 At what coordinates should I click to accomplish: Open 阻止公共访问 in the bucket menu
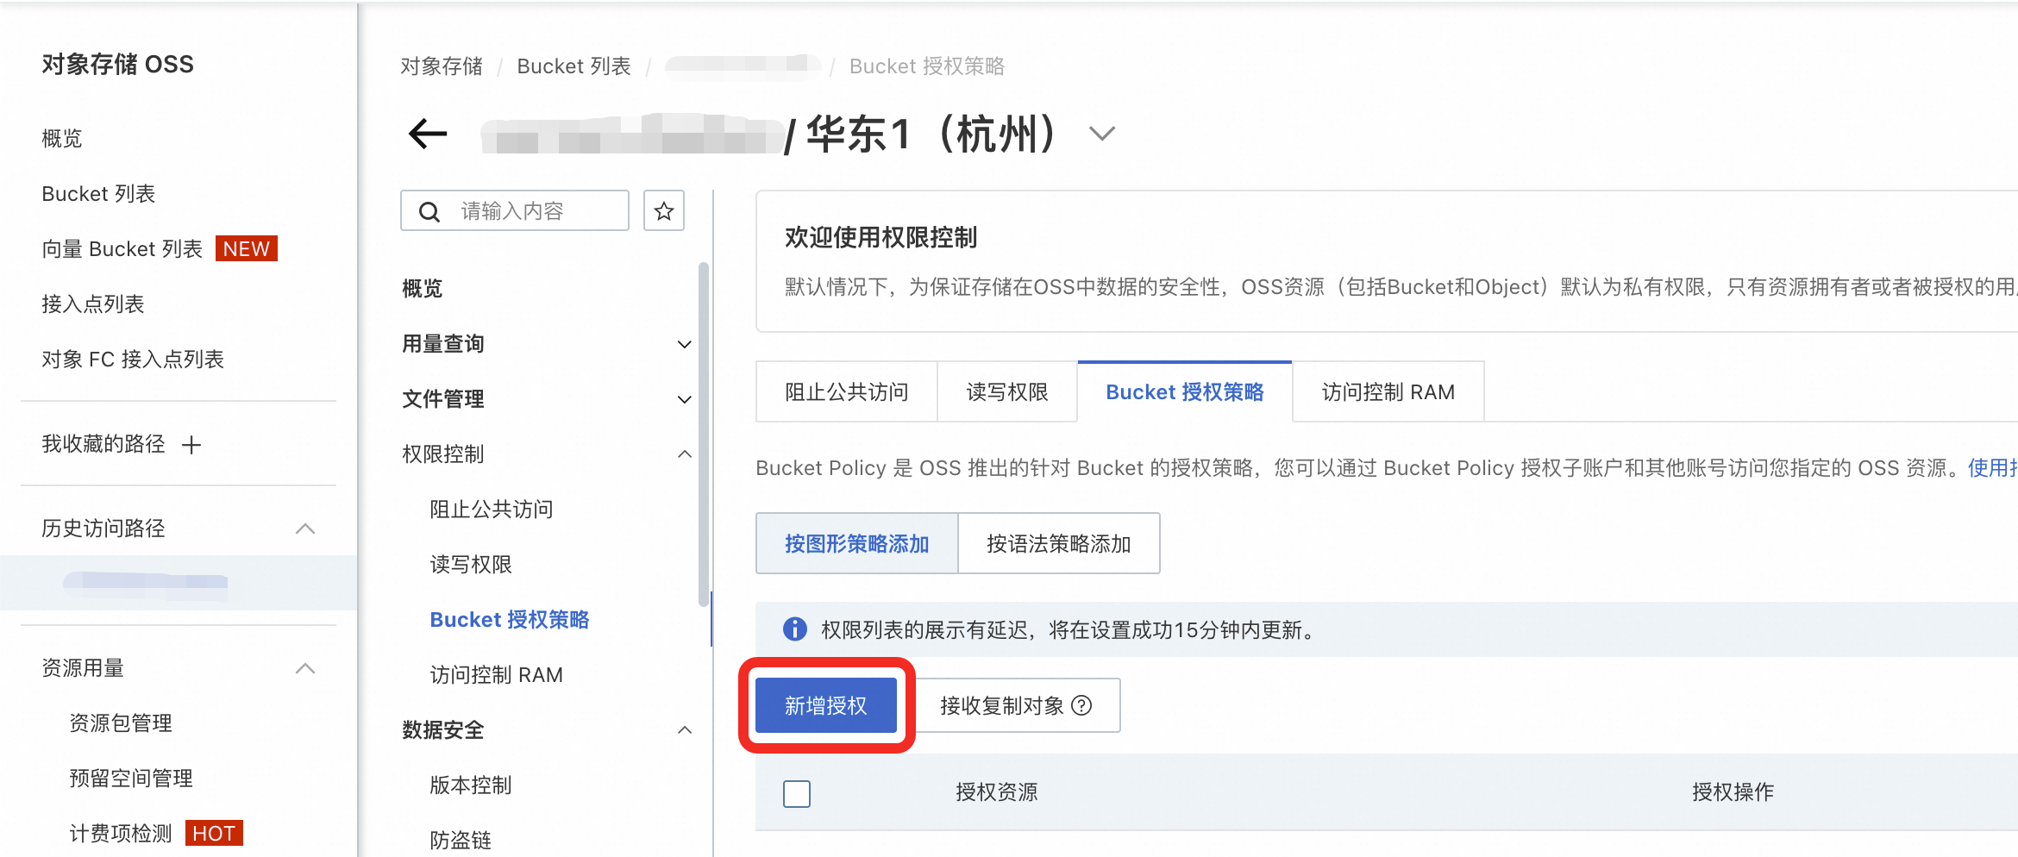492,510
